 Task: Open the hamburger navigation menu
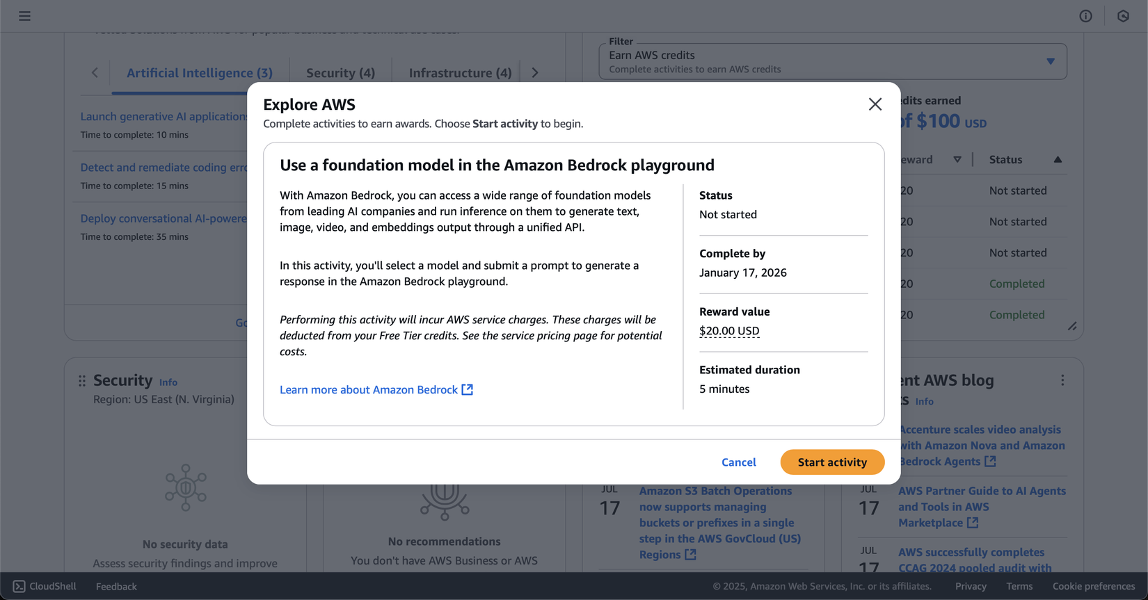click(x=24, y=16)
